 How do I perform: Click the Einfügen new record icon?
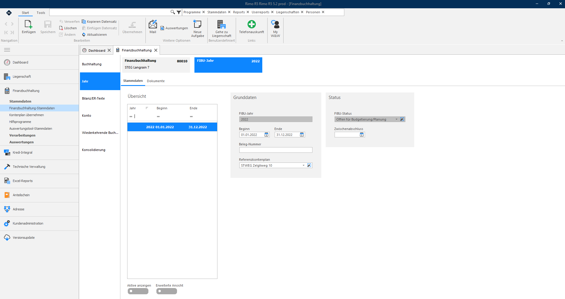click(29, 25)
